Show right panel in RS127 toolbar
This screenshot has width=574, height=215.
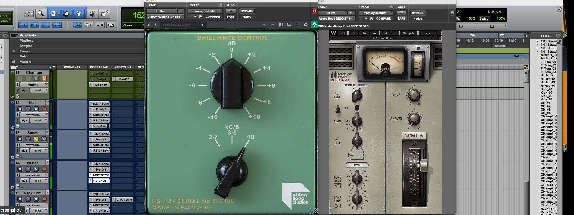tap(298, 25)
